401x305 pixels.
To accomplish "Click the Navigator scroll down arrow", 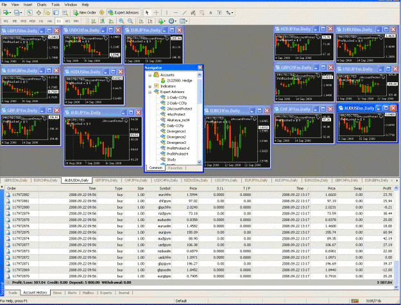I will pos(200,162).
